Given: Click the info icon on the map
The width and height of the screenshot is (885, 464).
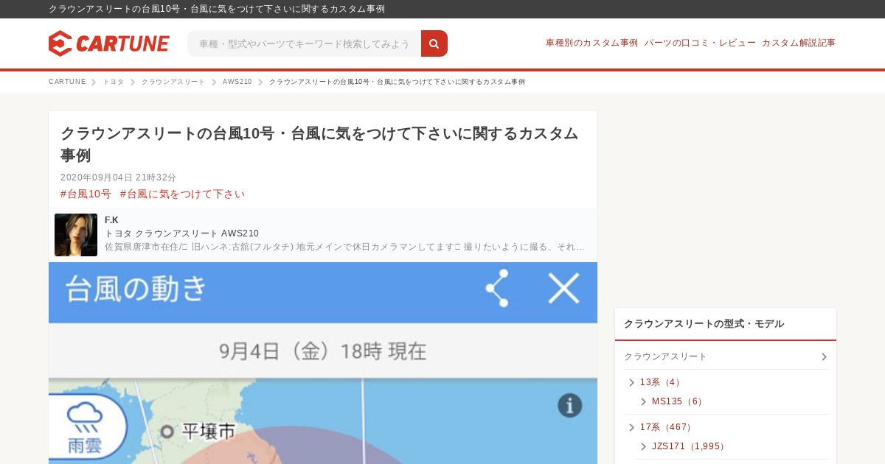Looking at the screenshot, I should (569, 405).
